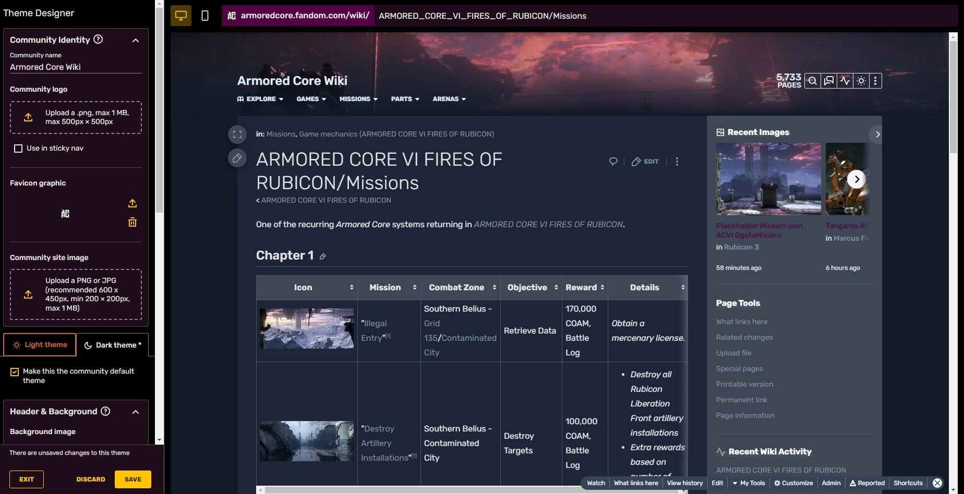Switch to the Light theme
The image size is (964, 494).
tap(39, 344)
